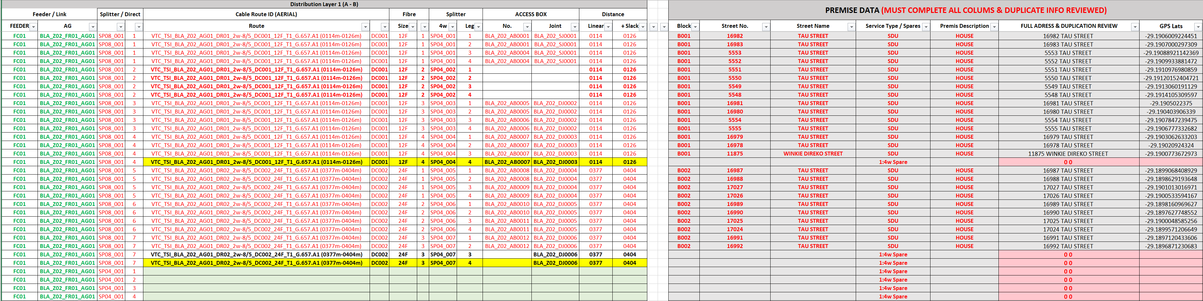Select the WINKIE DIREKO STREET street name cell

(813, 154)
